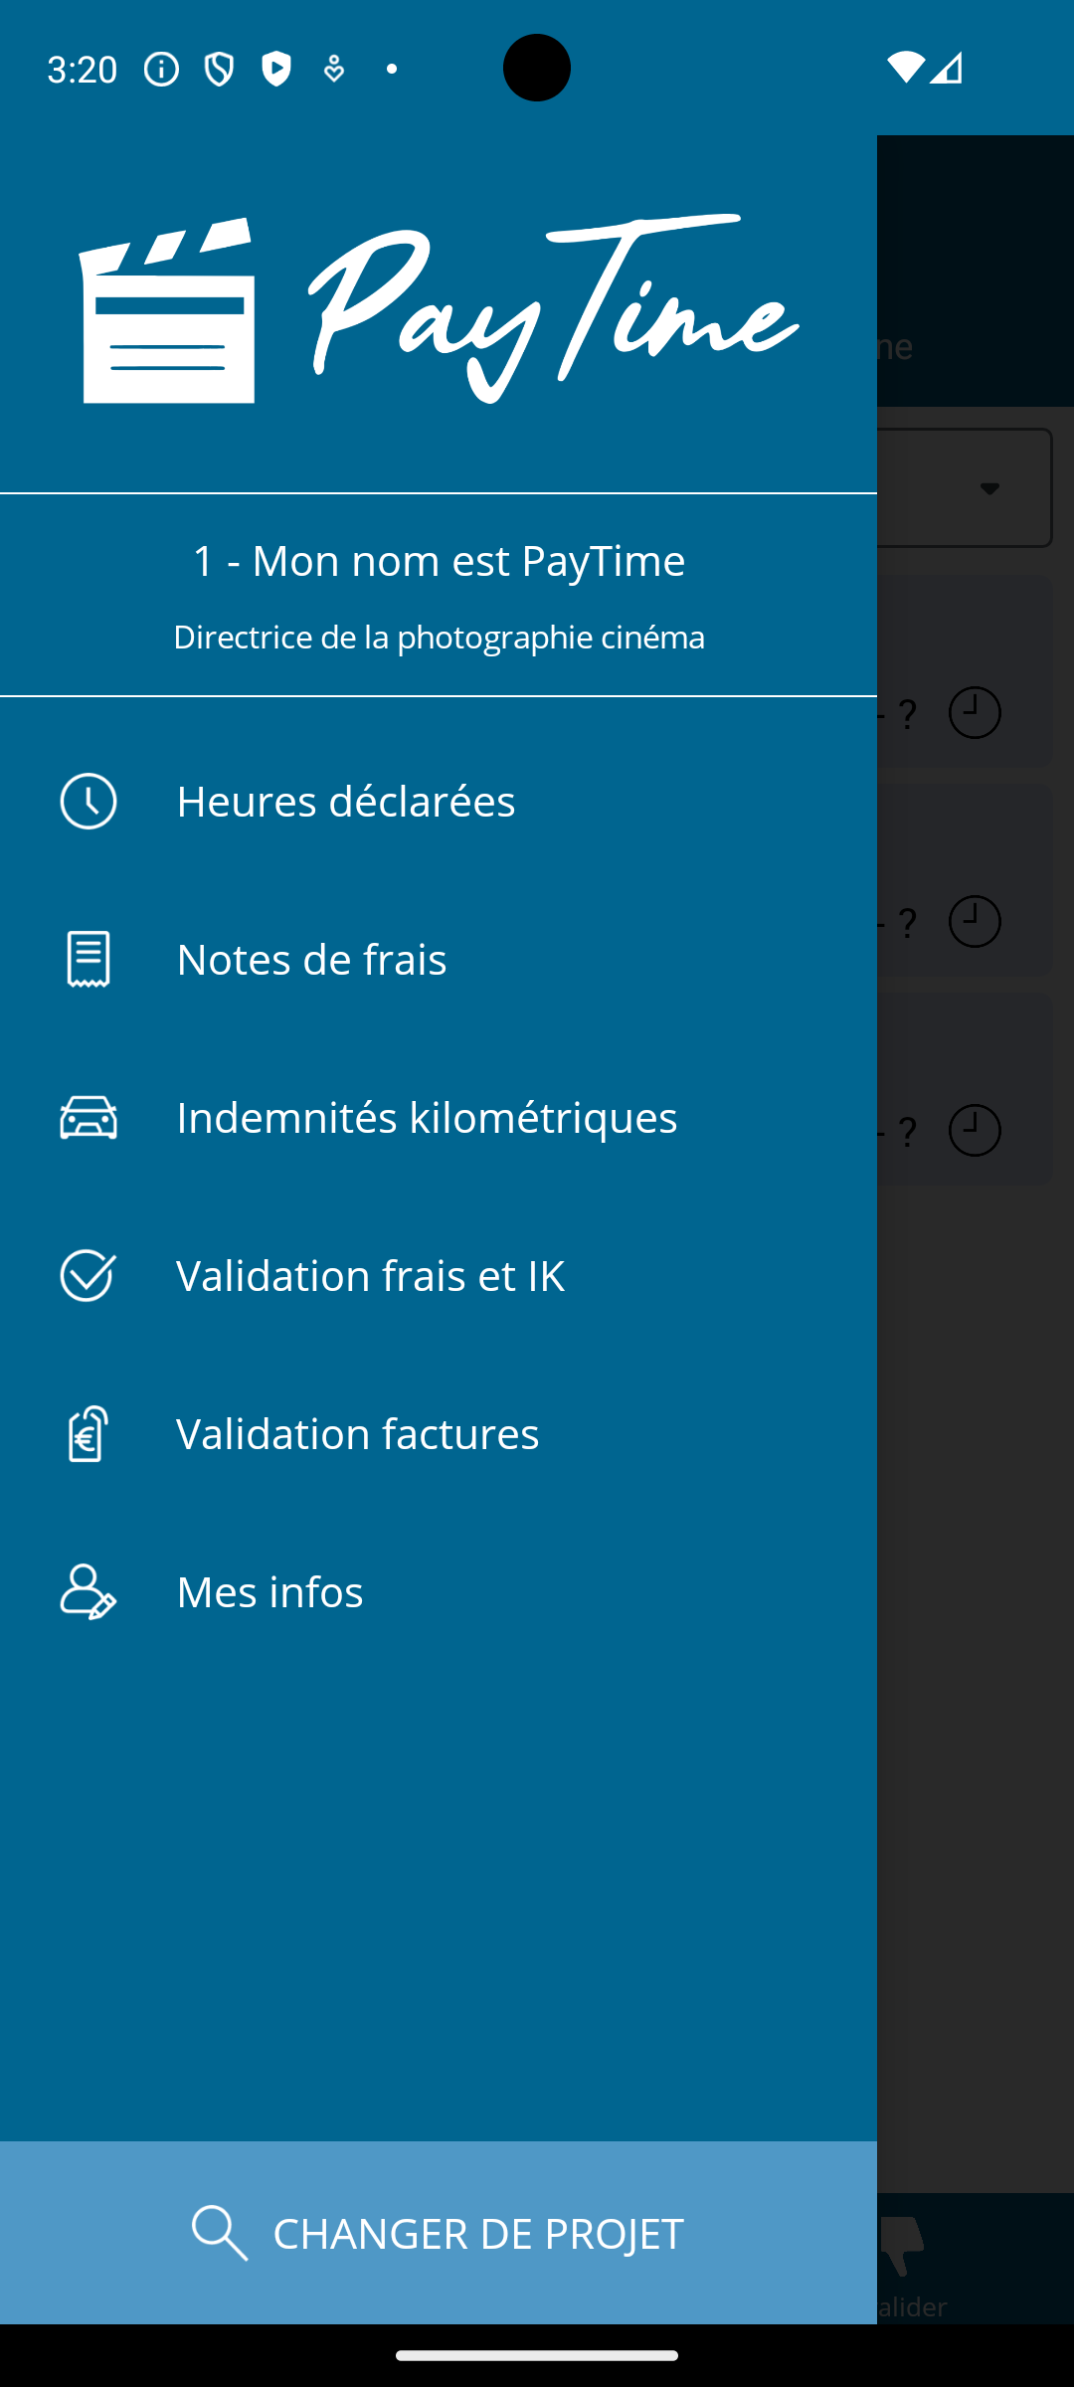Screen dimensions: 1074x2387
Task: Tap the user edit icon for Mes infos
Action: (89, 1591)
